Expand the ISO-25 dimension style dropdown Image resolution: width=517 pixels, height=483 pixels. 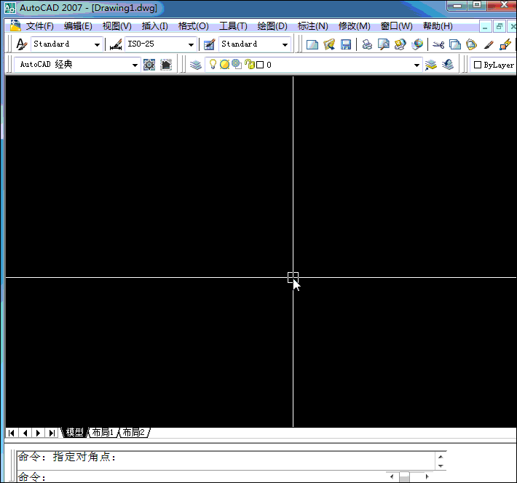192,44
